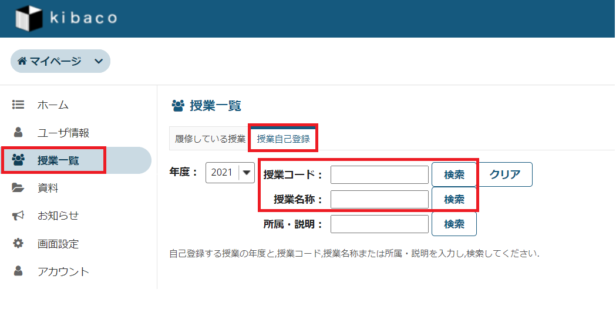Open the 年度 year dropdown showing 2021
616x316 pixels.
point(229,173)
